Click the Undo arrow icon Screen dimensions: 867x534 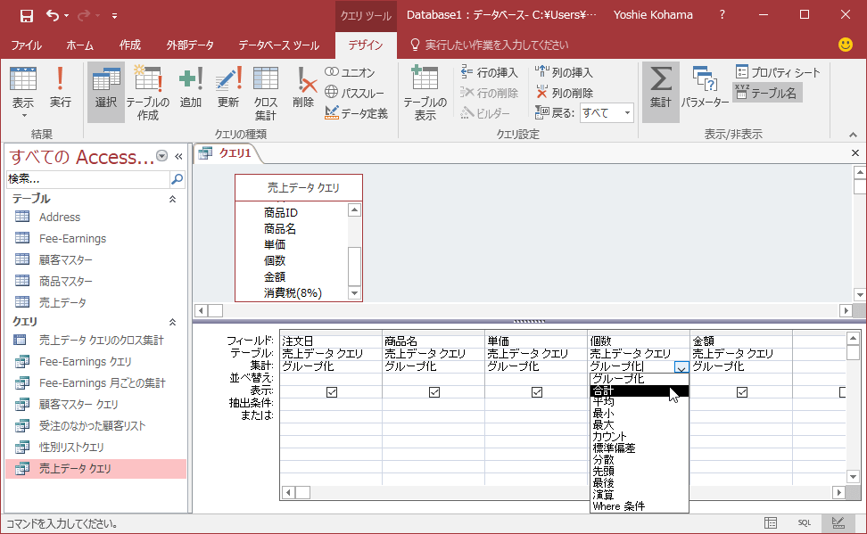(x=53, y=15)
